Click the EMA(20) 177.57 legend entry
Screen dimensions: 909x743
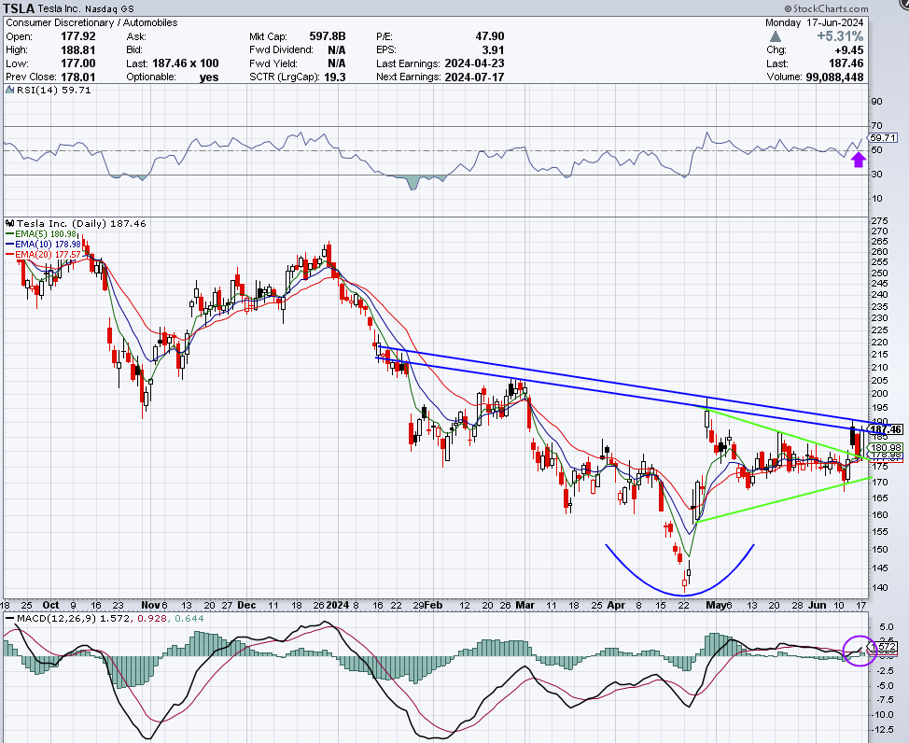pos(44,255)
